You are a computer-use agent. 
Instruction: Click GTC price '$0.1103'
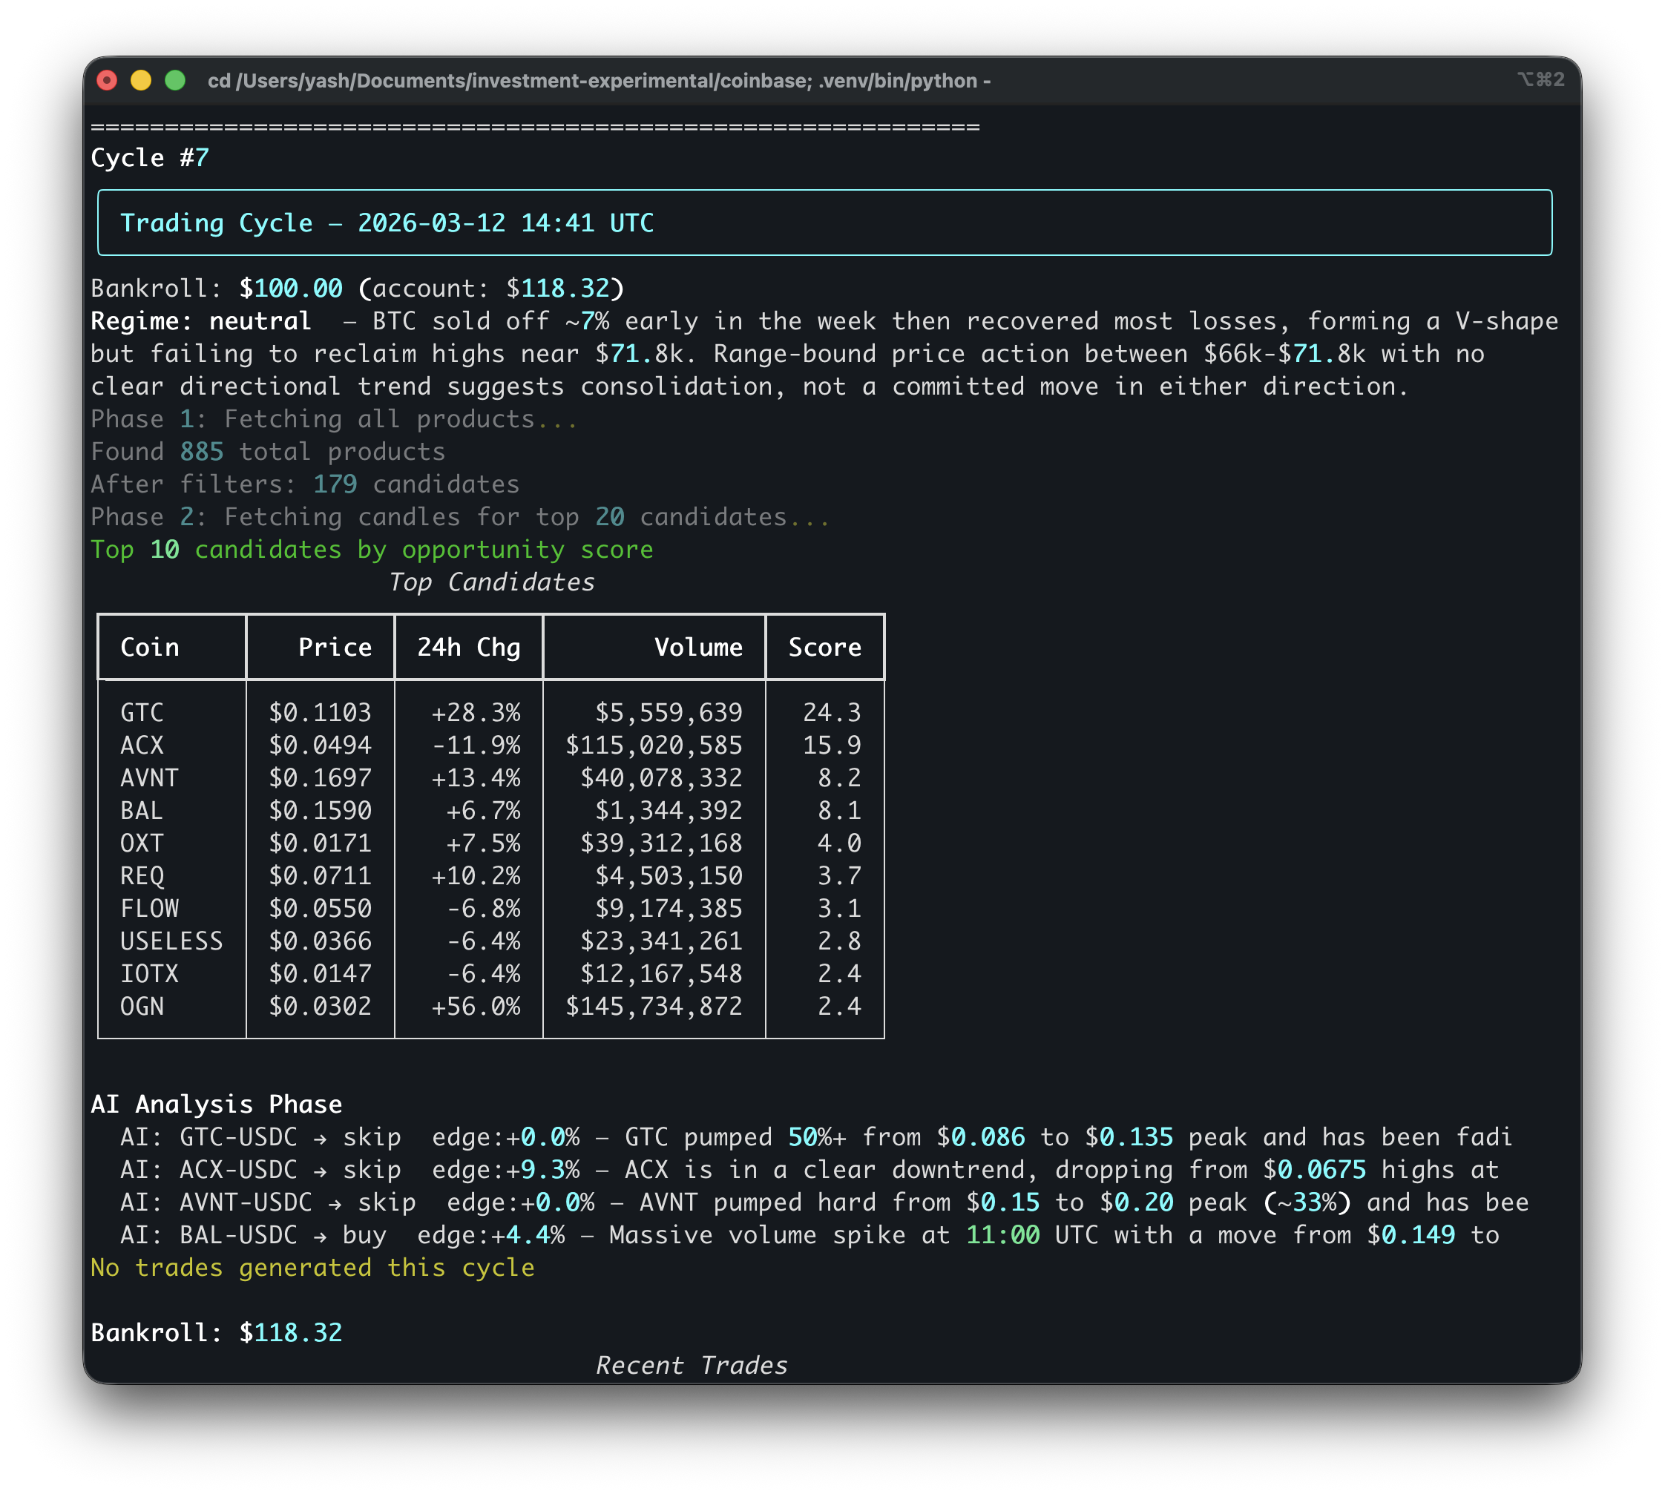(x=321, y=713)
